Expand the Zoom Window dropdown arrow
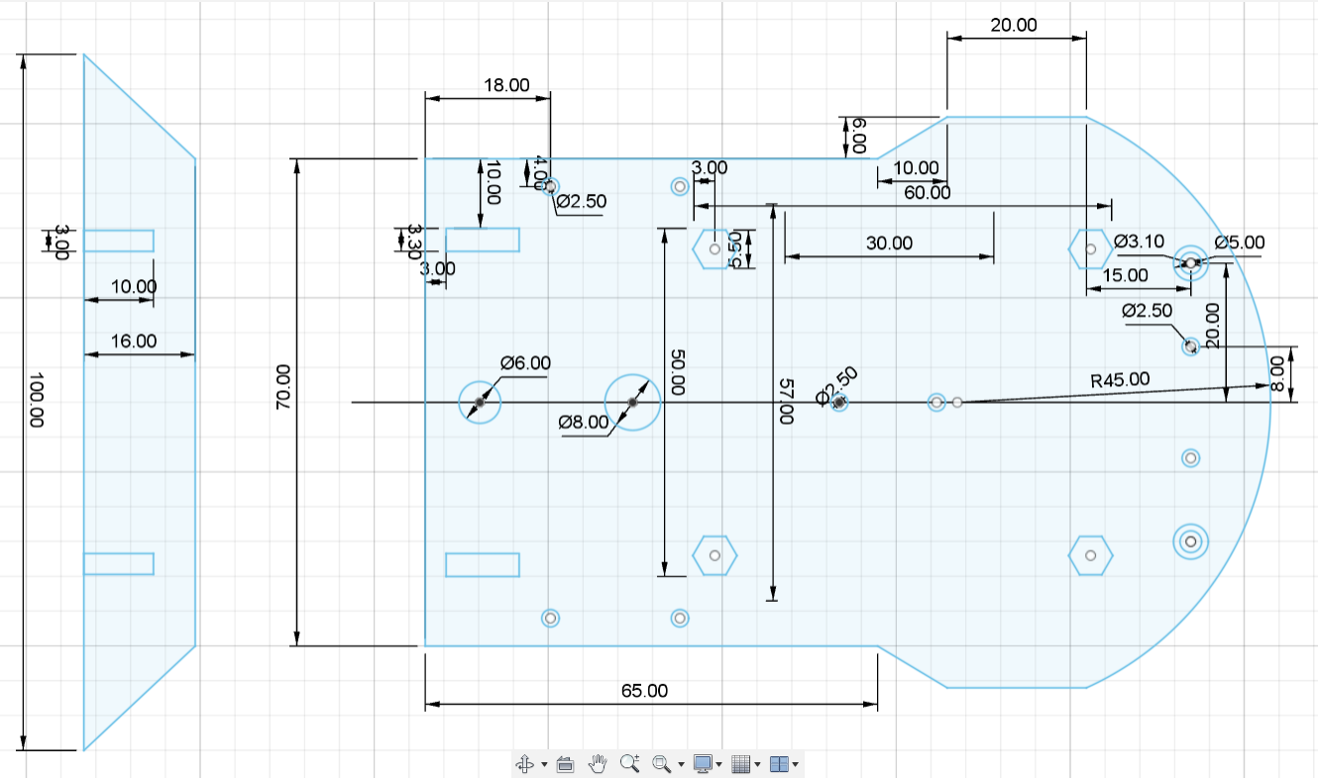This screenshot has height=778, width=1318. [682, 765]
